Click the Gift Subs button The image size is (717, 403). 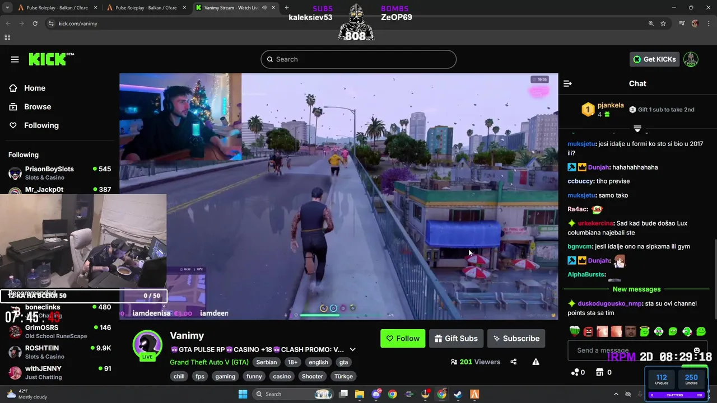pos(456,338)
